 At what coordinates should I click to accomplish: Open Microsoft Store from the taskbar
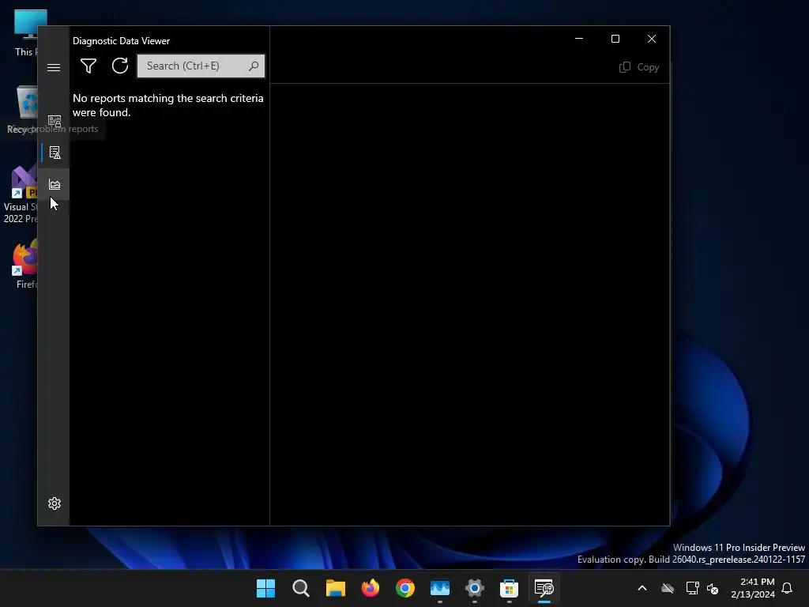tap(510, 588)
